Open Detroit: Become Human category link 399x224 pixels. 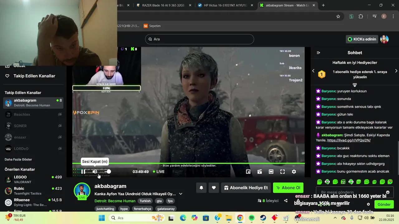point(115,201)
